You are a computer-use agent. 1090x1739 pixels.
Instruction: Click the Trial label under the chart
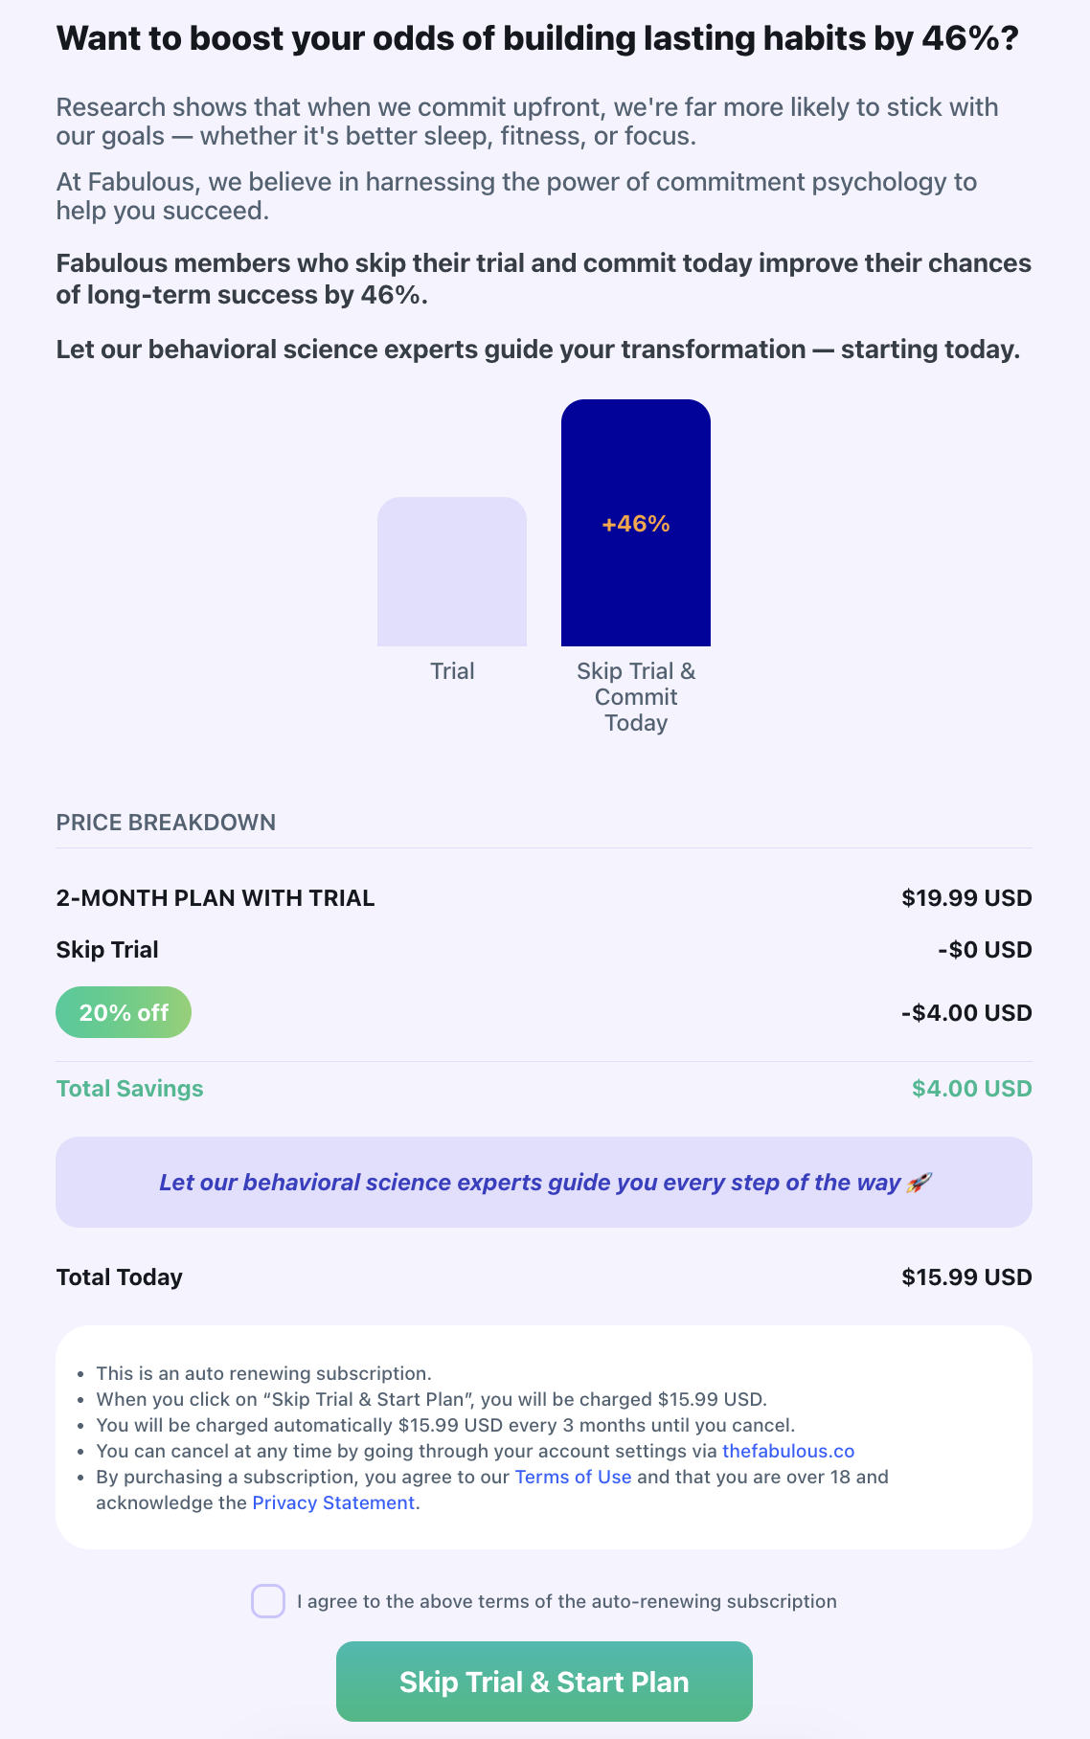[452, 671]
